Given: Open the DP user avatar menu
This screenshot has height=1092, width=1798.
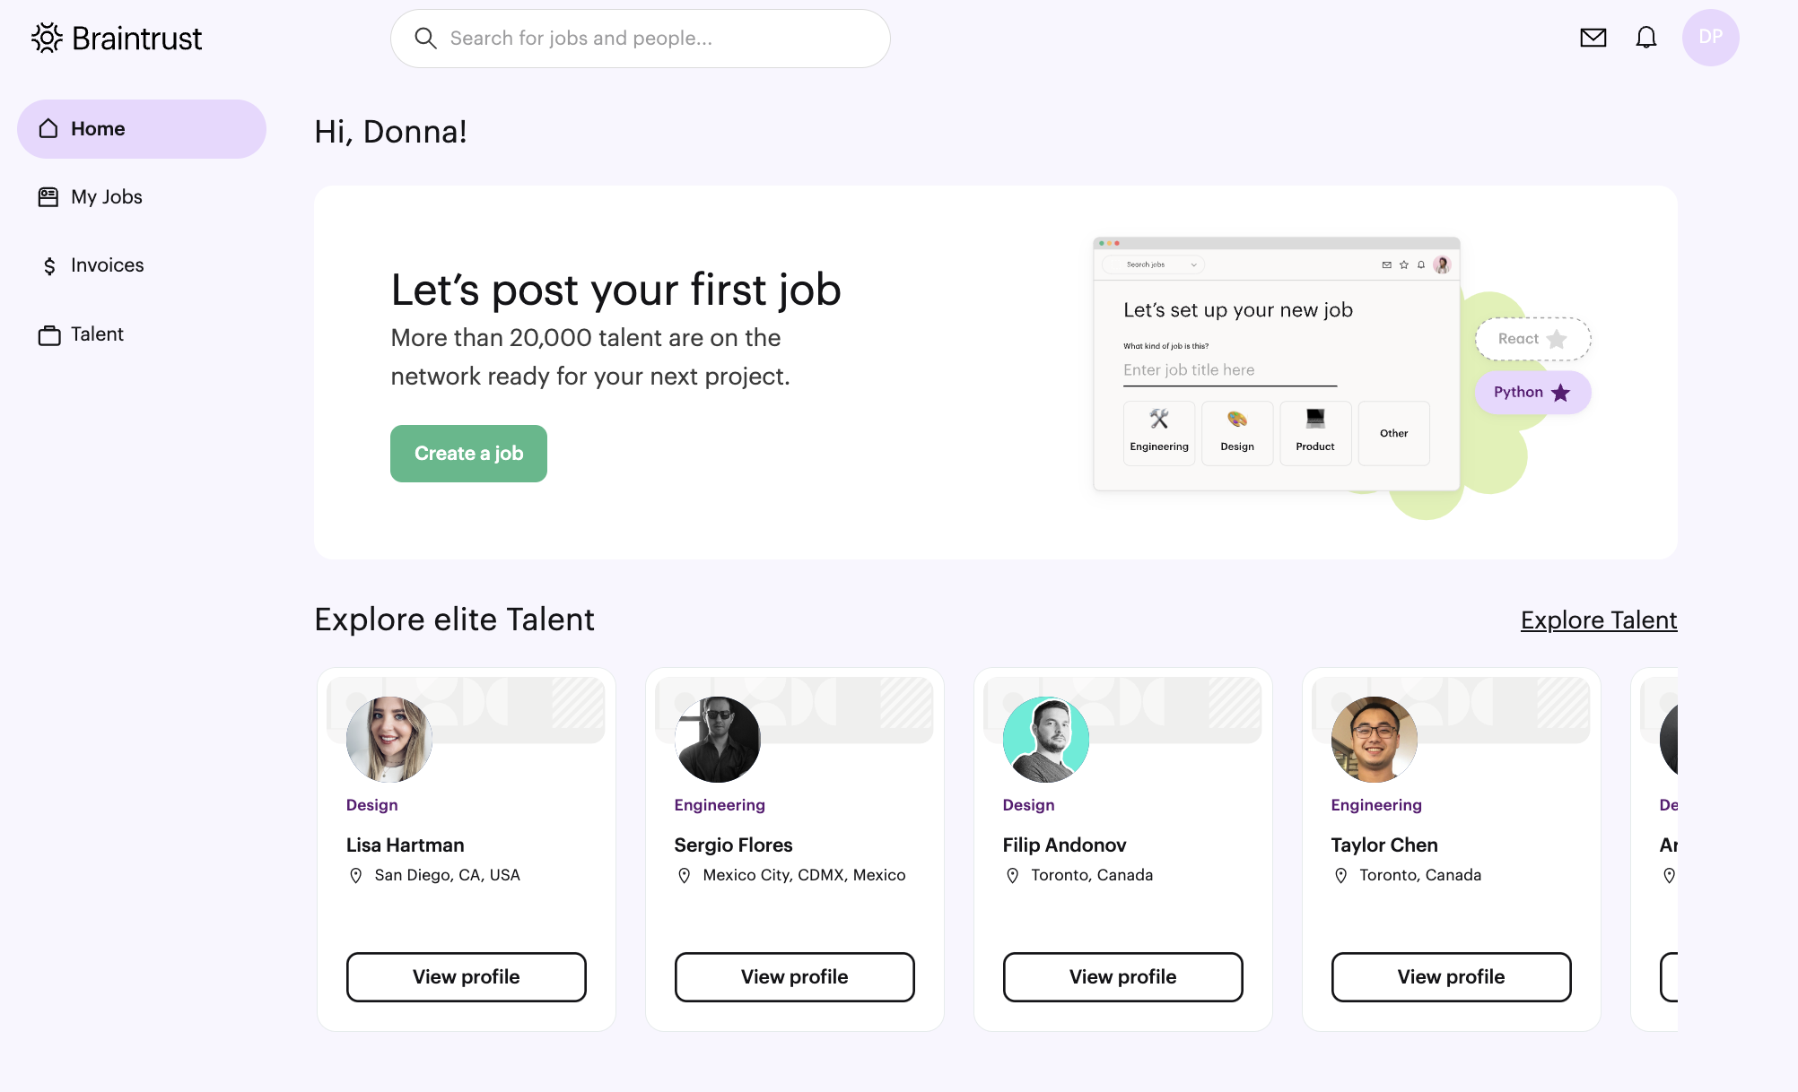Looking at the screenshot, I should pyautogui.click(x=1710, y=38).
